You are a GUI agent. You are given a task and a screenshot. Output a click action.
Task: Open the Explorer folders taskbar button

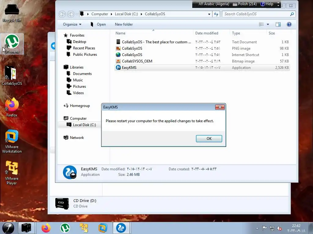click(x=27, y=228)
